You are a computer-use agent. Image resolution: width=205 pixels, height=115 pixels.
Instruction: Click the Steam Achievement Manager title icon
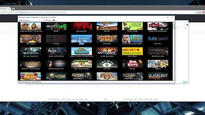(x=20, y=17)
